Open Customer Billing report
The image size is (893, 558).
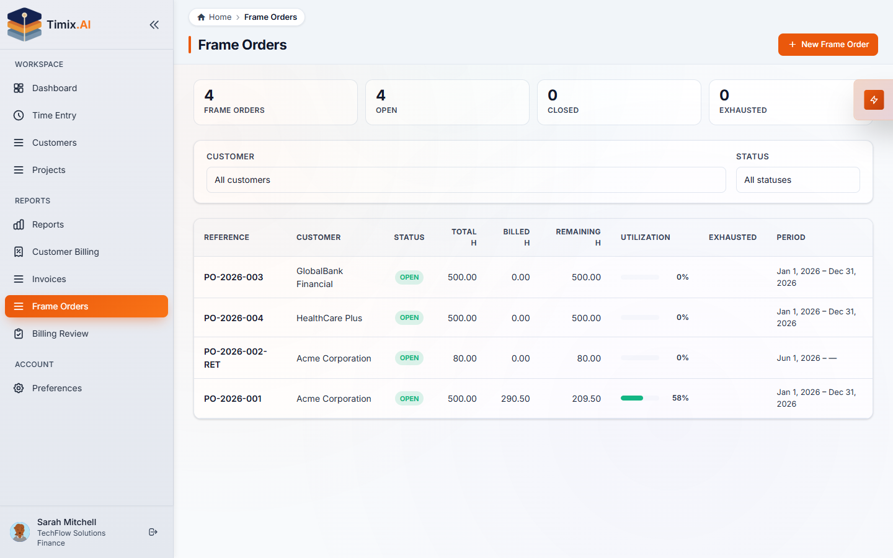point(86,252)
